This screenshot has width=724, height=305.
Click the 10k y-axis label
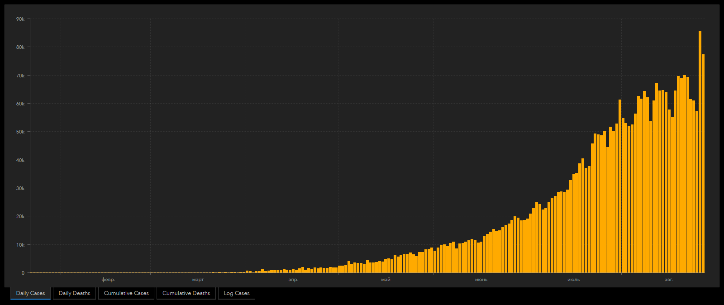pyautogui.click(x=20, y=245)
